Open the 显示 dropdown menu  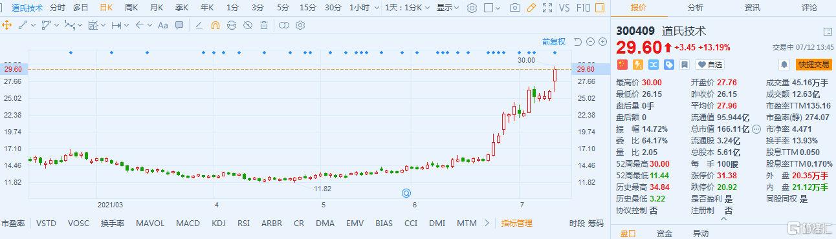(x=448, y=8)
